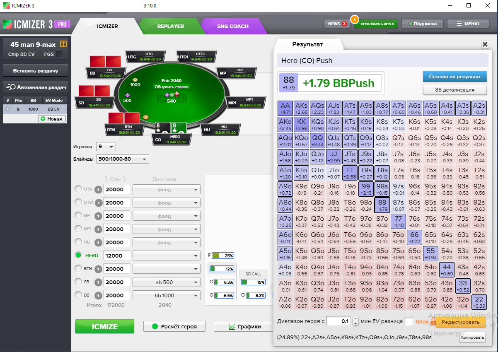
Task: Click the BB 1000 chip on table
Action: click(135, 80)
